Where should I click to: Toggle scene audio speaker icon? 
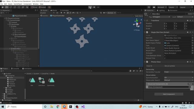click(65, 13)
